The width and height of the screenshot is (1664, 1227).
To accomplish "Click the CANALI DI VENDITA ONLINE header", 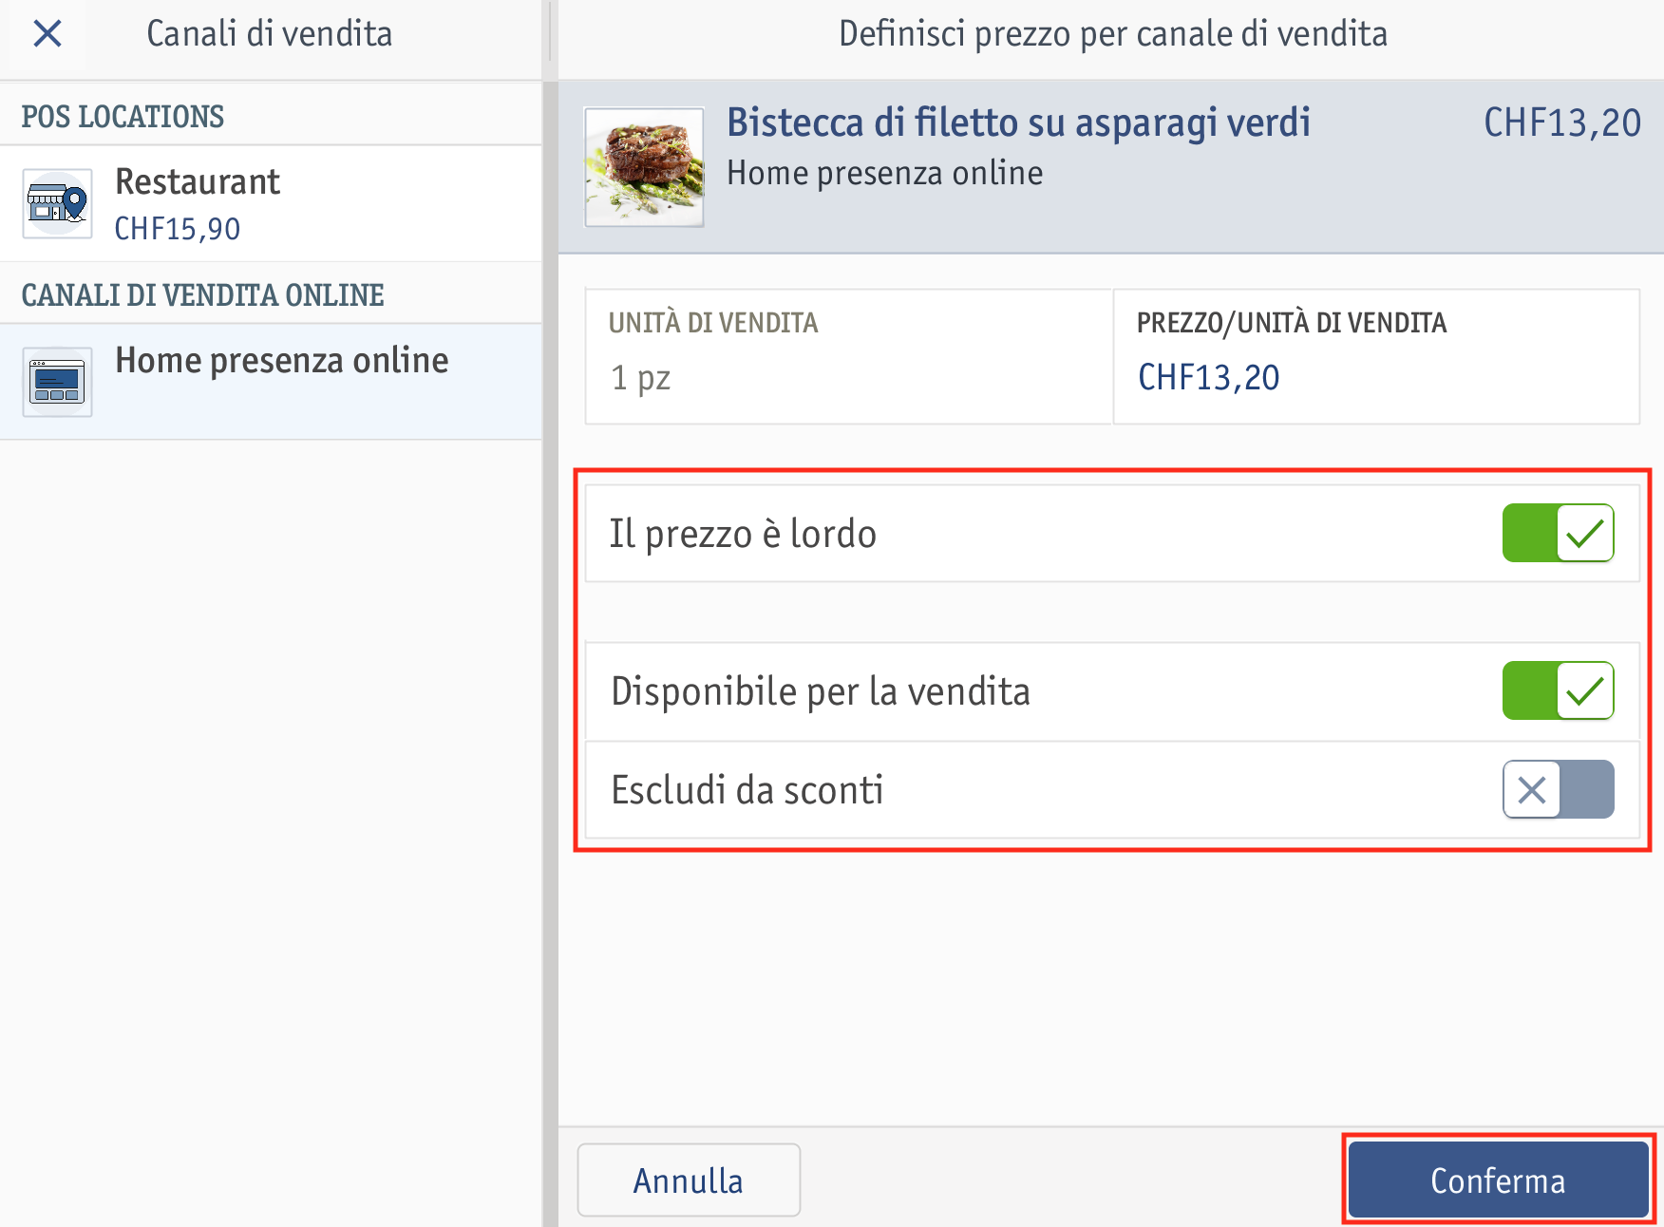I will (x=202, y=295).
